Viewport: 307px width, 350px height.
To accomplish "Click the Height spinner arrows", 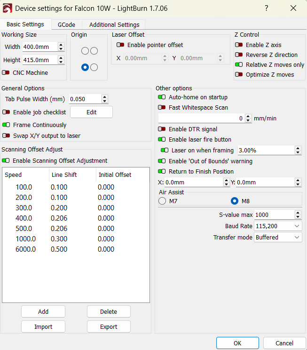I will [x=61, y=60].
